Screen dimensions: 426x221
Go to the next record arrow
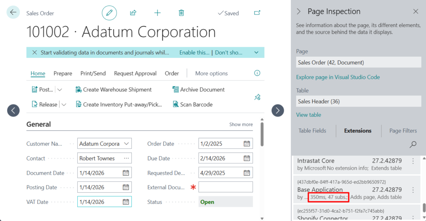coord(277,110)
